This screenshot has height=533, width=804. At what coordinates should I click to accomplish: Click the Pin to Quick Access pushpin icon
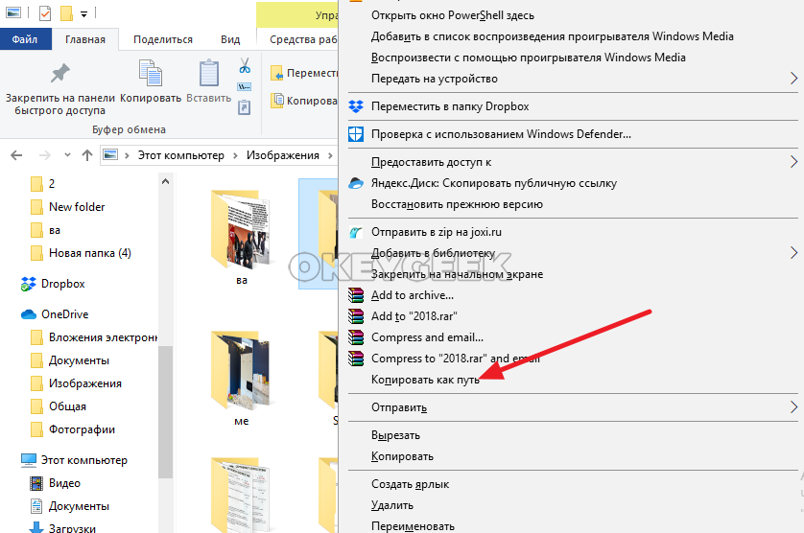click(59, 76)
